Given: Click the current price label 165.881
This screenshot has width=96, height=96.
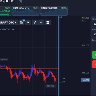Looking at the screenshot, I should pyautogui.click(x=86, y=80).
